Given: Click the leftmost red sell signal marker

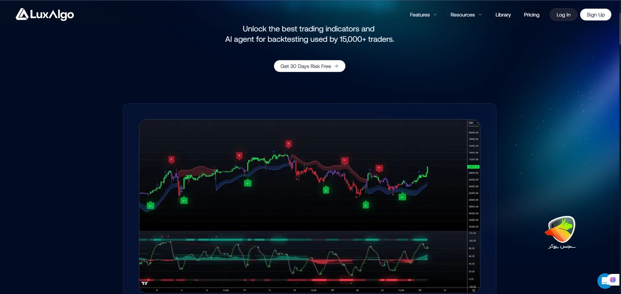Looking at the screenshot, I should click(171, 159).
